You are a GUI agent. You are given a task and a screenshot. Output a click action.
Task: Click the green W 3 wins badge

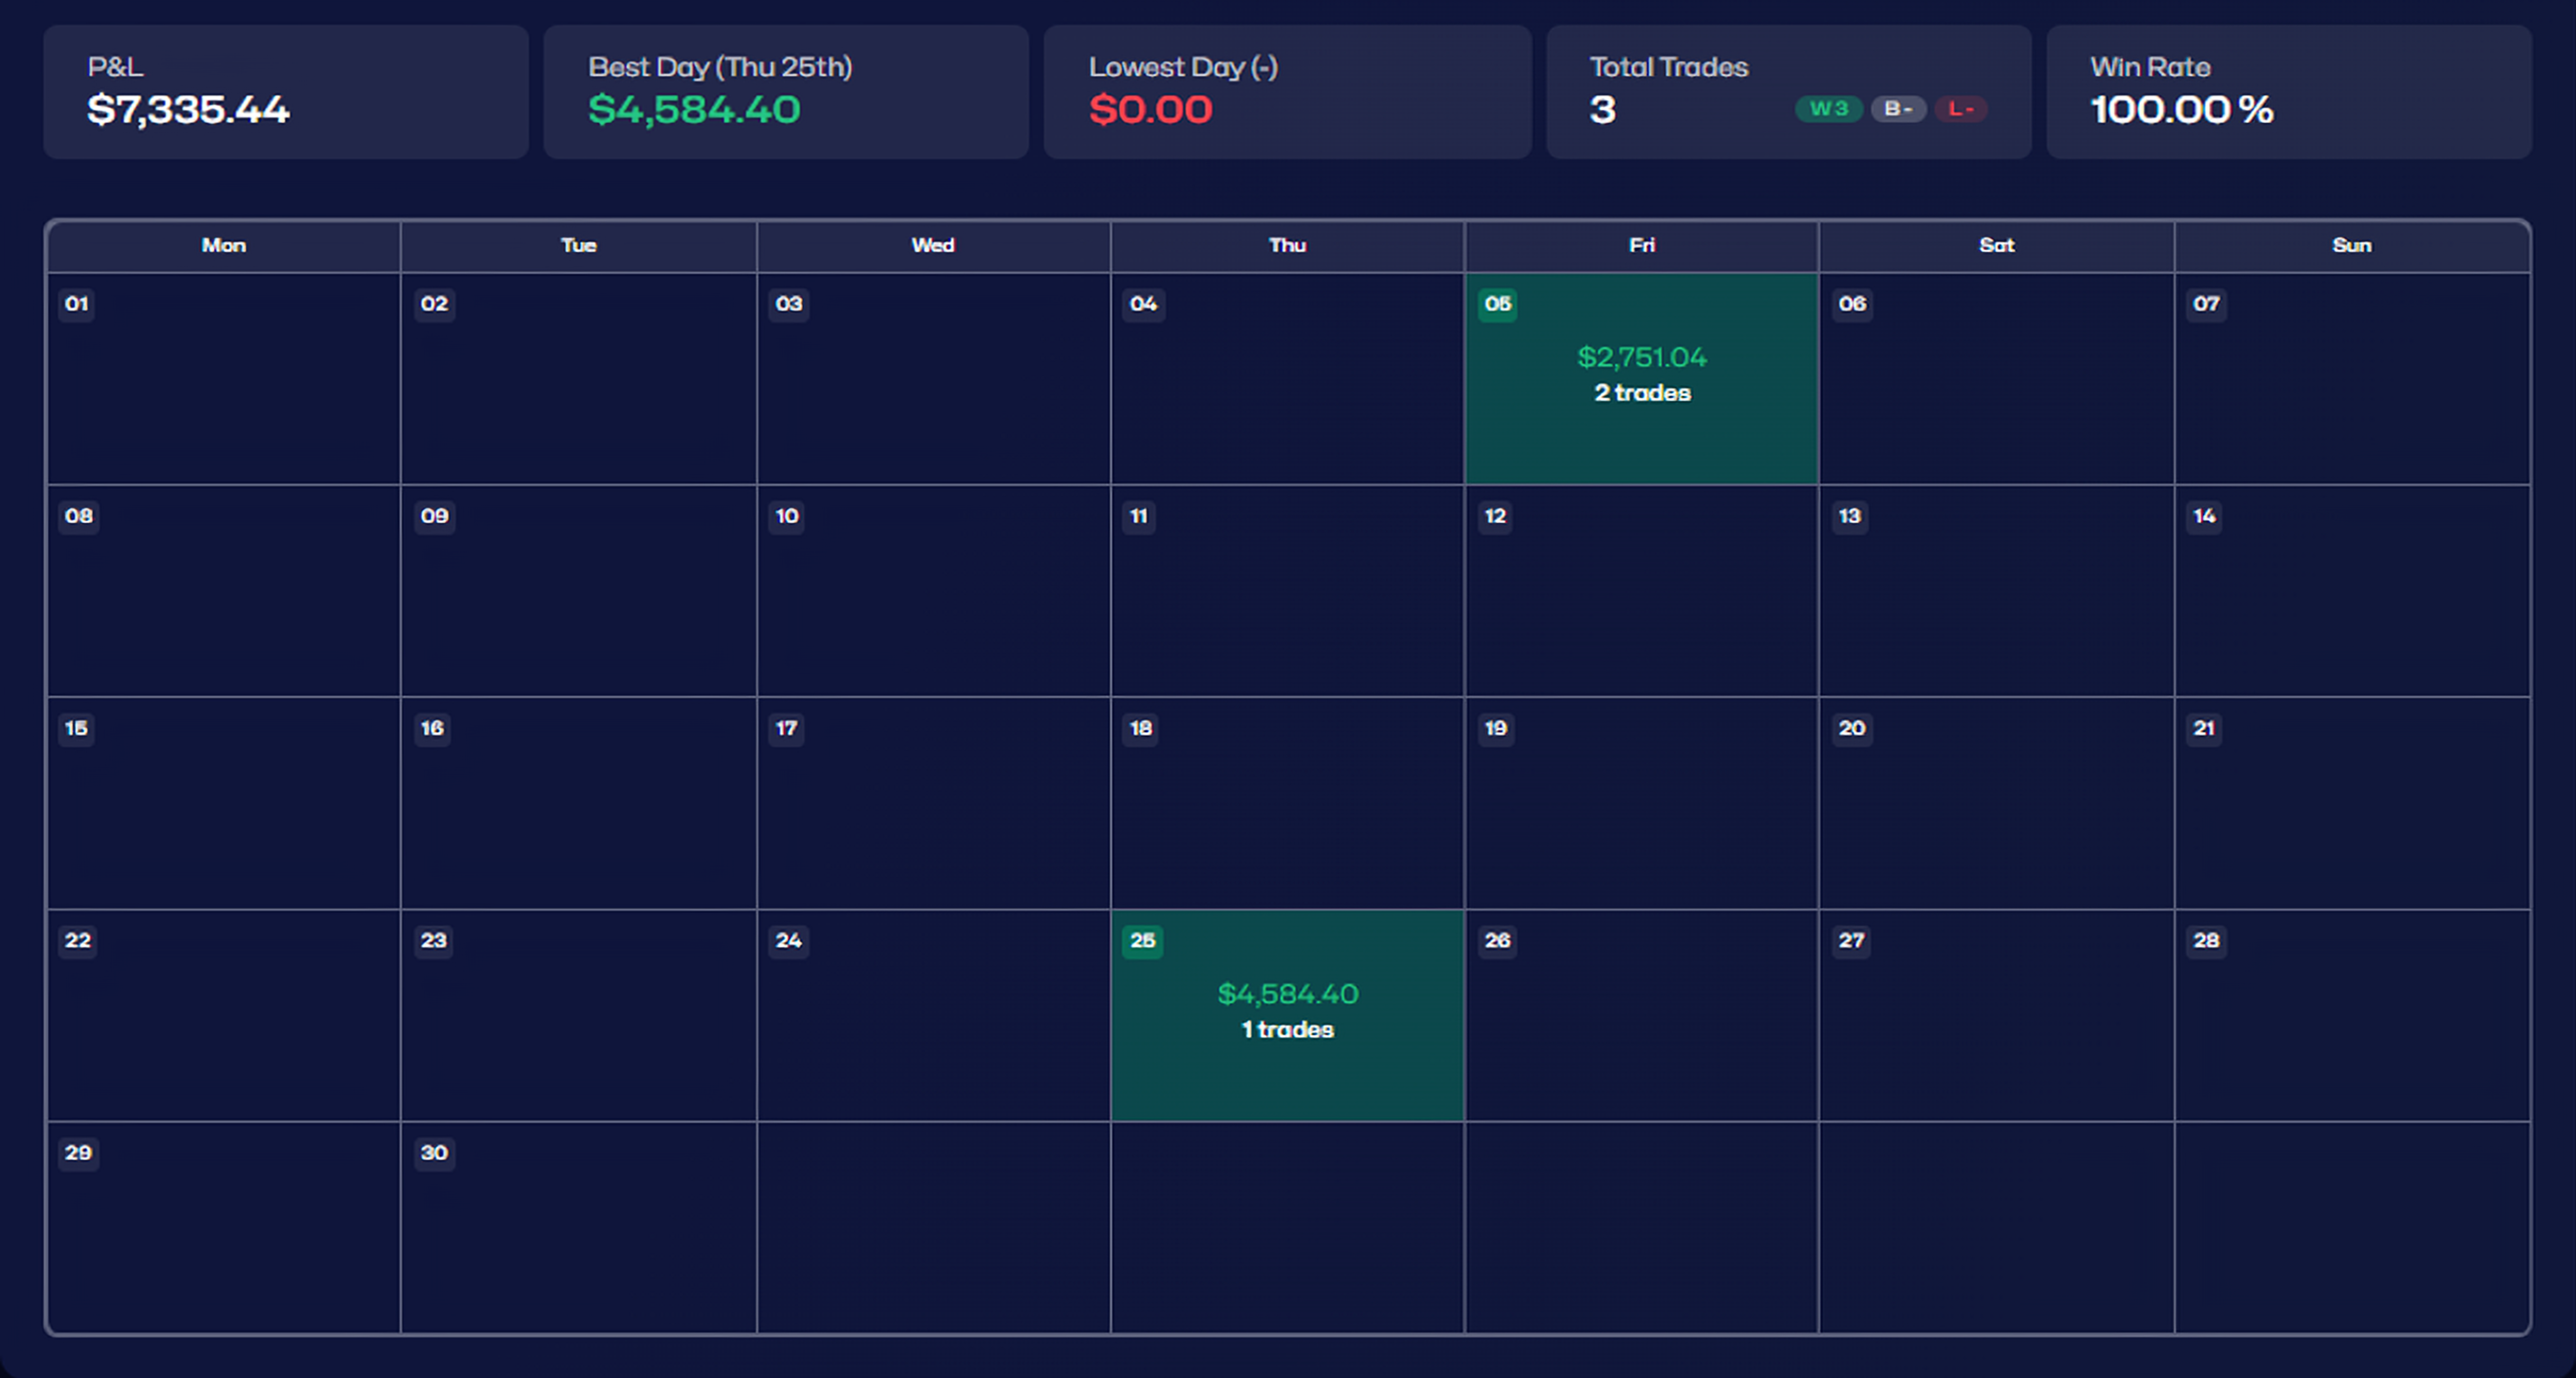pyautogui.click(x=1828, y=109)
